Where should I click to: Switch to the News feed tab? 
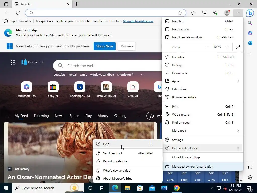[59, 116]
